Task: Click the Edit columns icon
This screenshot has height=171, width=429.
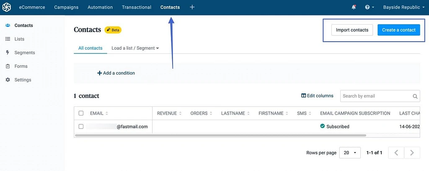Action: (303, 96)
